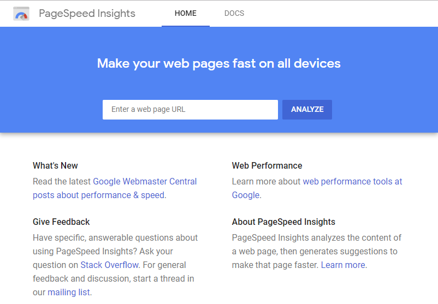Click the Learn more link

click(x=343, y=265)
